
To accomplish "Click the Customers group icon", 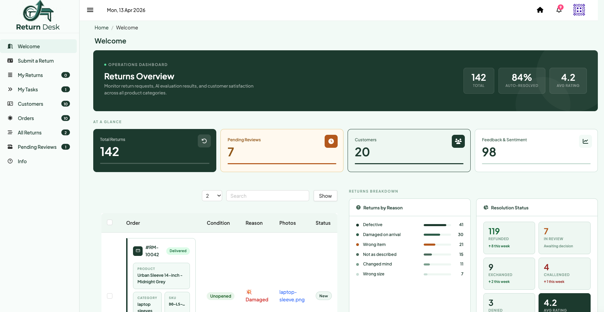I will pyautogui.click(x=458, y=141).
